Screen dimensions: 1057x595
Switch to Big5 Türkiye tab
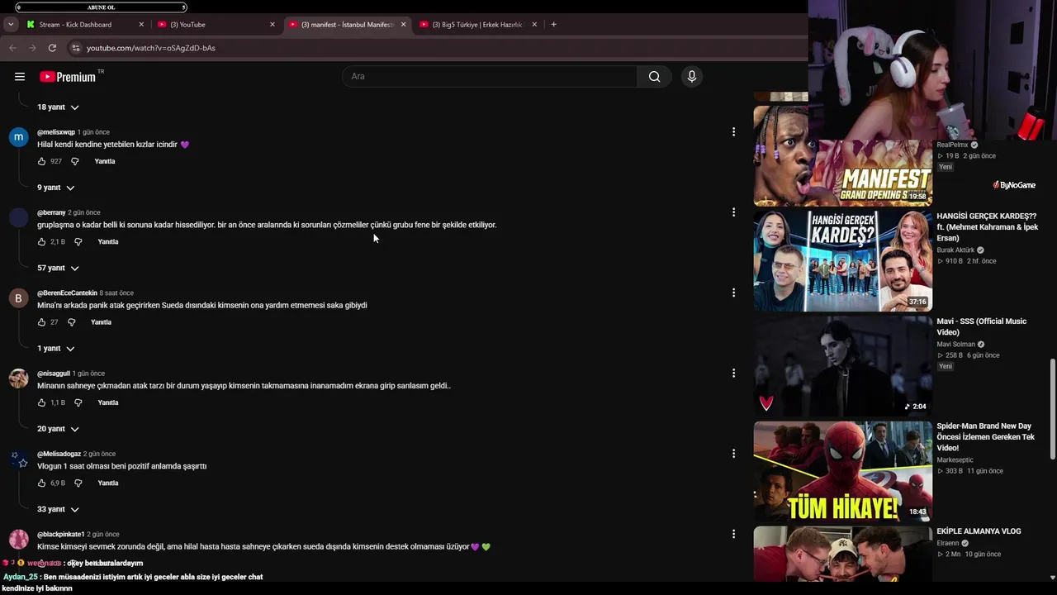[477, 25]
